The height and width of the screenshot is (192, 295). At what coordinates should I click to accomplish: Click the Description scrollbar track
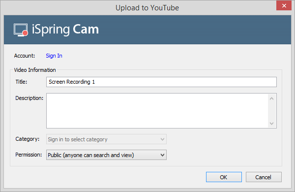click(271, 111)
